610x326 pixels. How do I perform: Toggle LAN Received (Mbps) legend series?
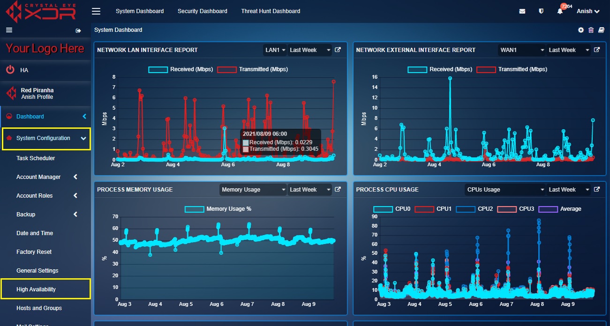[x=181, y=69]
